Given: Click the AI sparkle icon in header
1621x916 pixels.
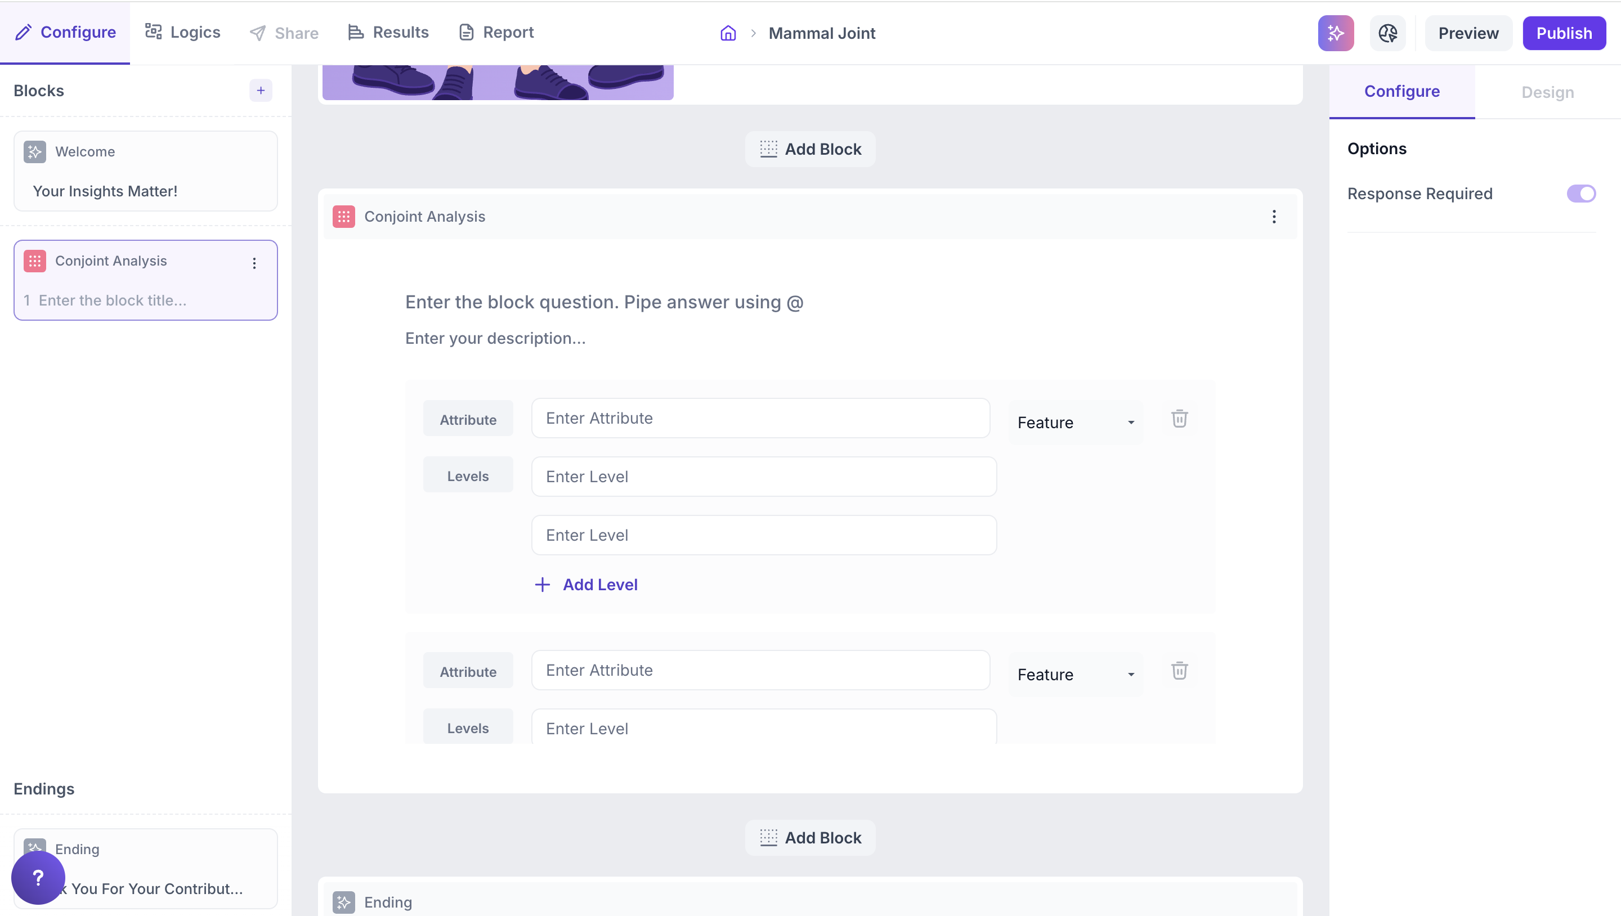Looking at the screenshot, I should (x=1335, y=33).
